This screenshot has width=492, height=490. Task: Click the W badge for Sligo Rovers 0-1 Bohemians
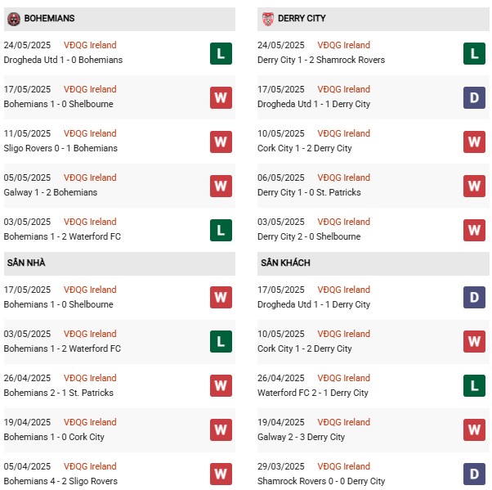(x=221, y=142)
